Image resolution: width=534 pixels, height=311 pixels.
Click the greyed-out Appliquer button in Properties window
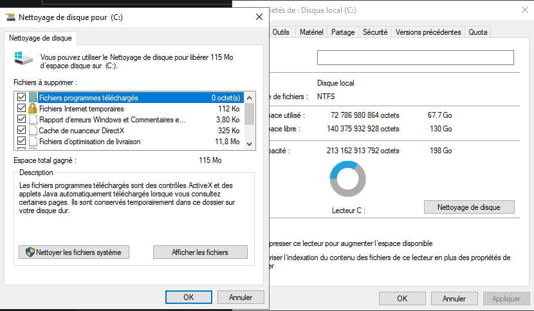tap(506, 299)
